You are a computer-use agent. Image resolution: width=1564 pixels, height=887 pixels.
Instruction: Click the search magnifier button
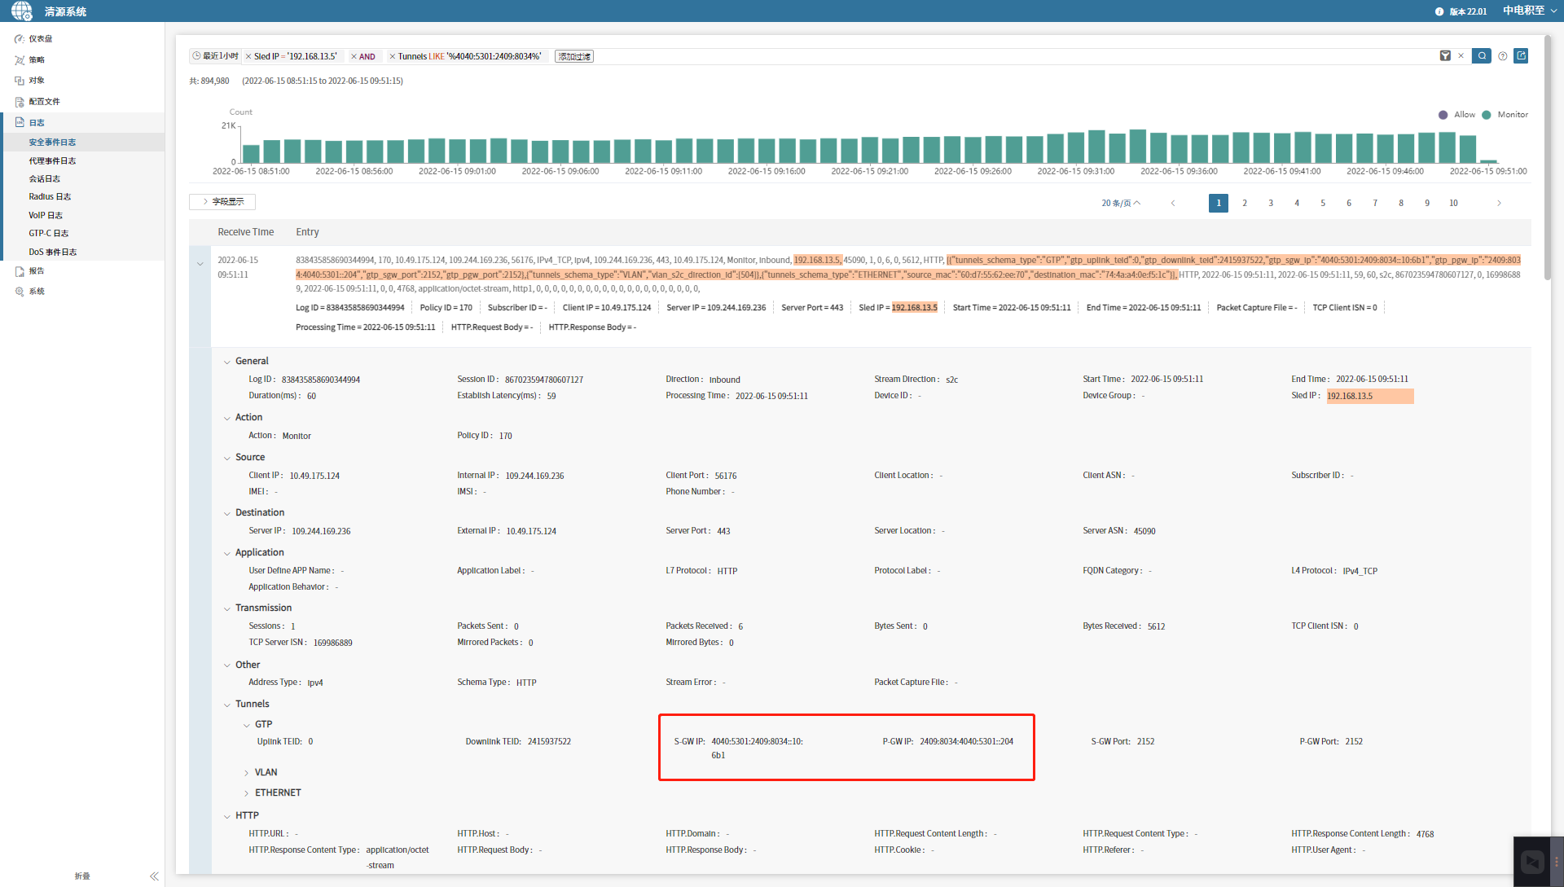pyautogui.click(x=1482, y=56)
